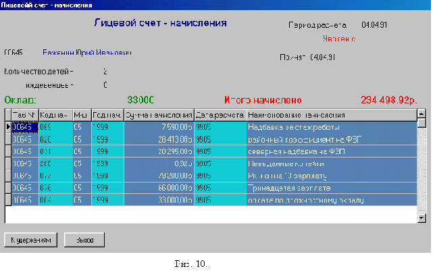
Task: Click 'северная надбавка' name cell
Action: click(x=332, y=151)
